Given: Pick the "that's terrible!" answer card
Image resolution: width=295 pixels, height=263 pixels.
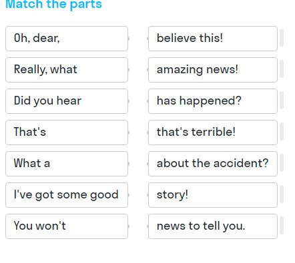Looking at the screenshot, I should pyautogui.click(x=213, y=132).
